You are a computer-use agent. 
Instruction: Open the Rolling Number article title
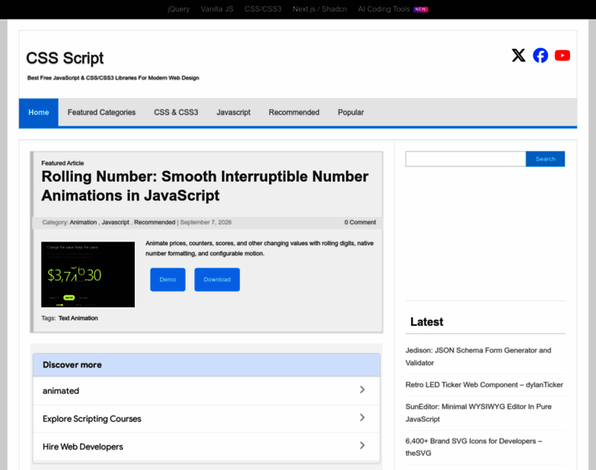(x=205, y=186)
